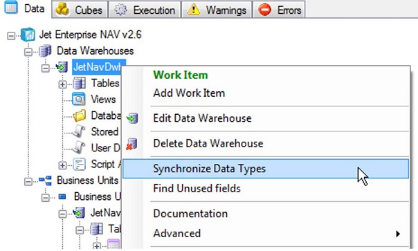The height and width of the screenshot is (251, 418).
Task: Click the Database folder icon
Action: [79, 115]
